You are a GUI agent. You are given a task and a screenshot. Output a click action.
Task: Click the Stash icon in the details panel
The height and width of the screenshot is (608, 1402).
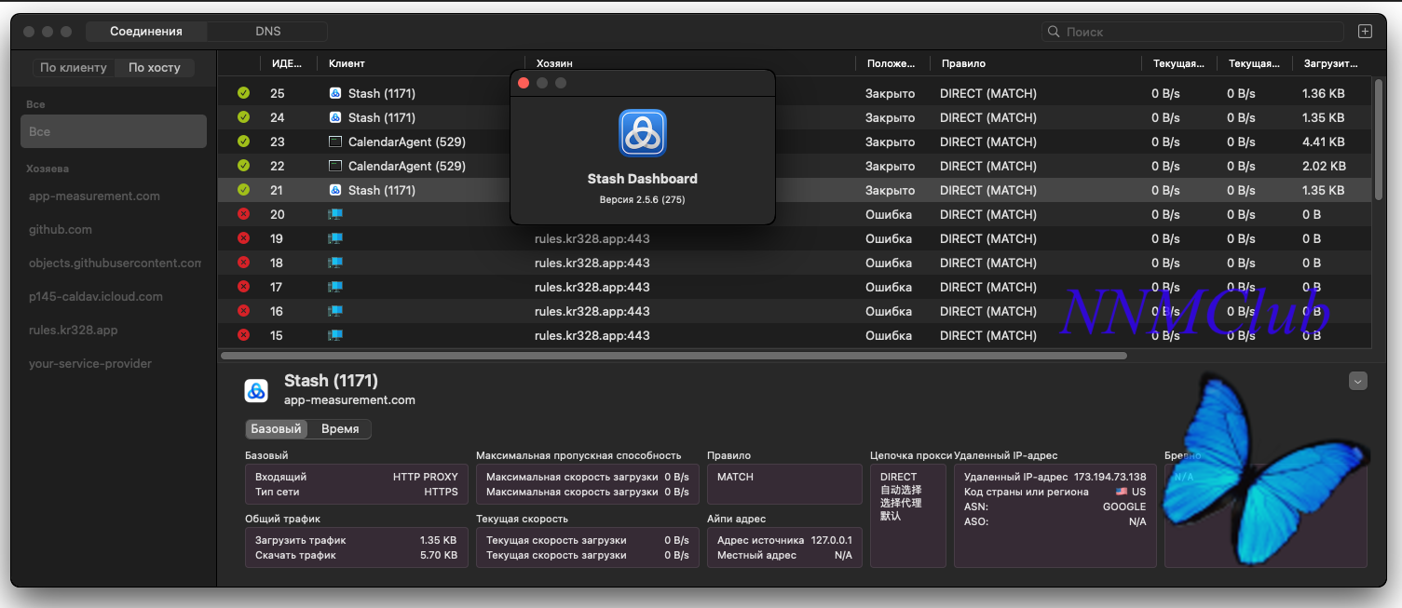coord(256,390)
